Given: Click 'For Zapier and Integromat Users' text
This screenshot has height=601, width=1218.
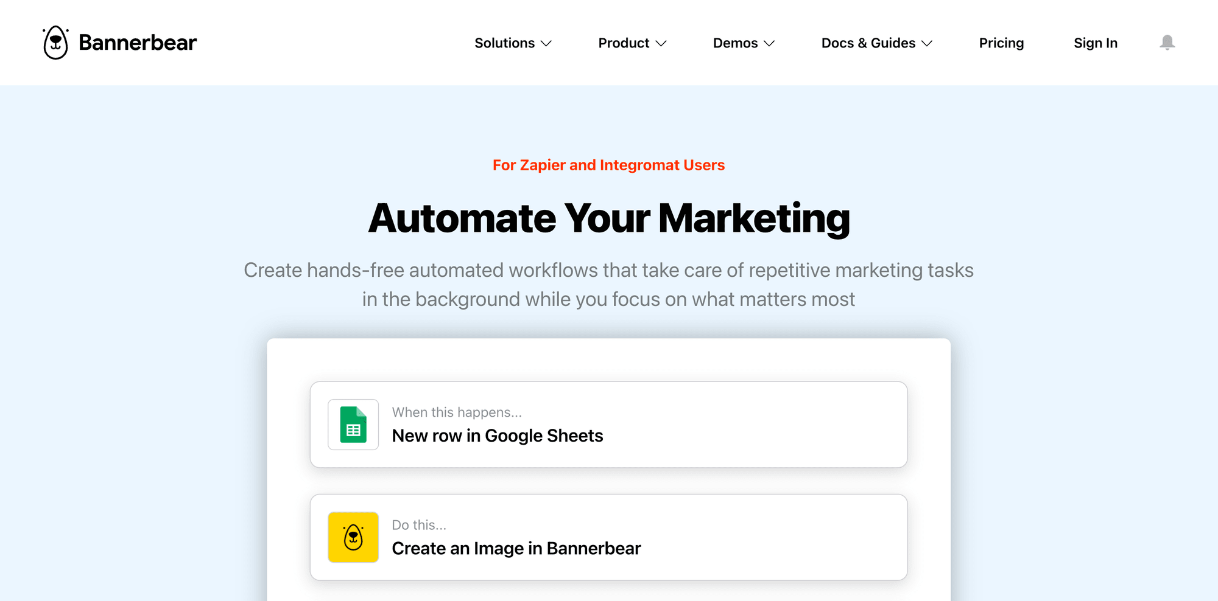Looking at the screenshot, I should coord(608,165).
